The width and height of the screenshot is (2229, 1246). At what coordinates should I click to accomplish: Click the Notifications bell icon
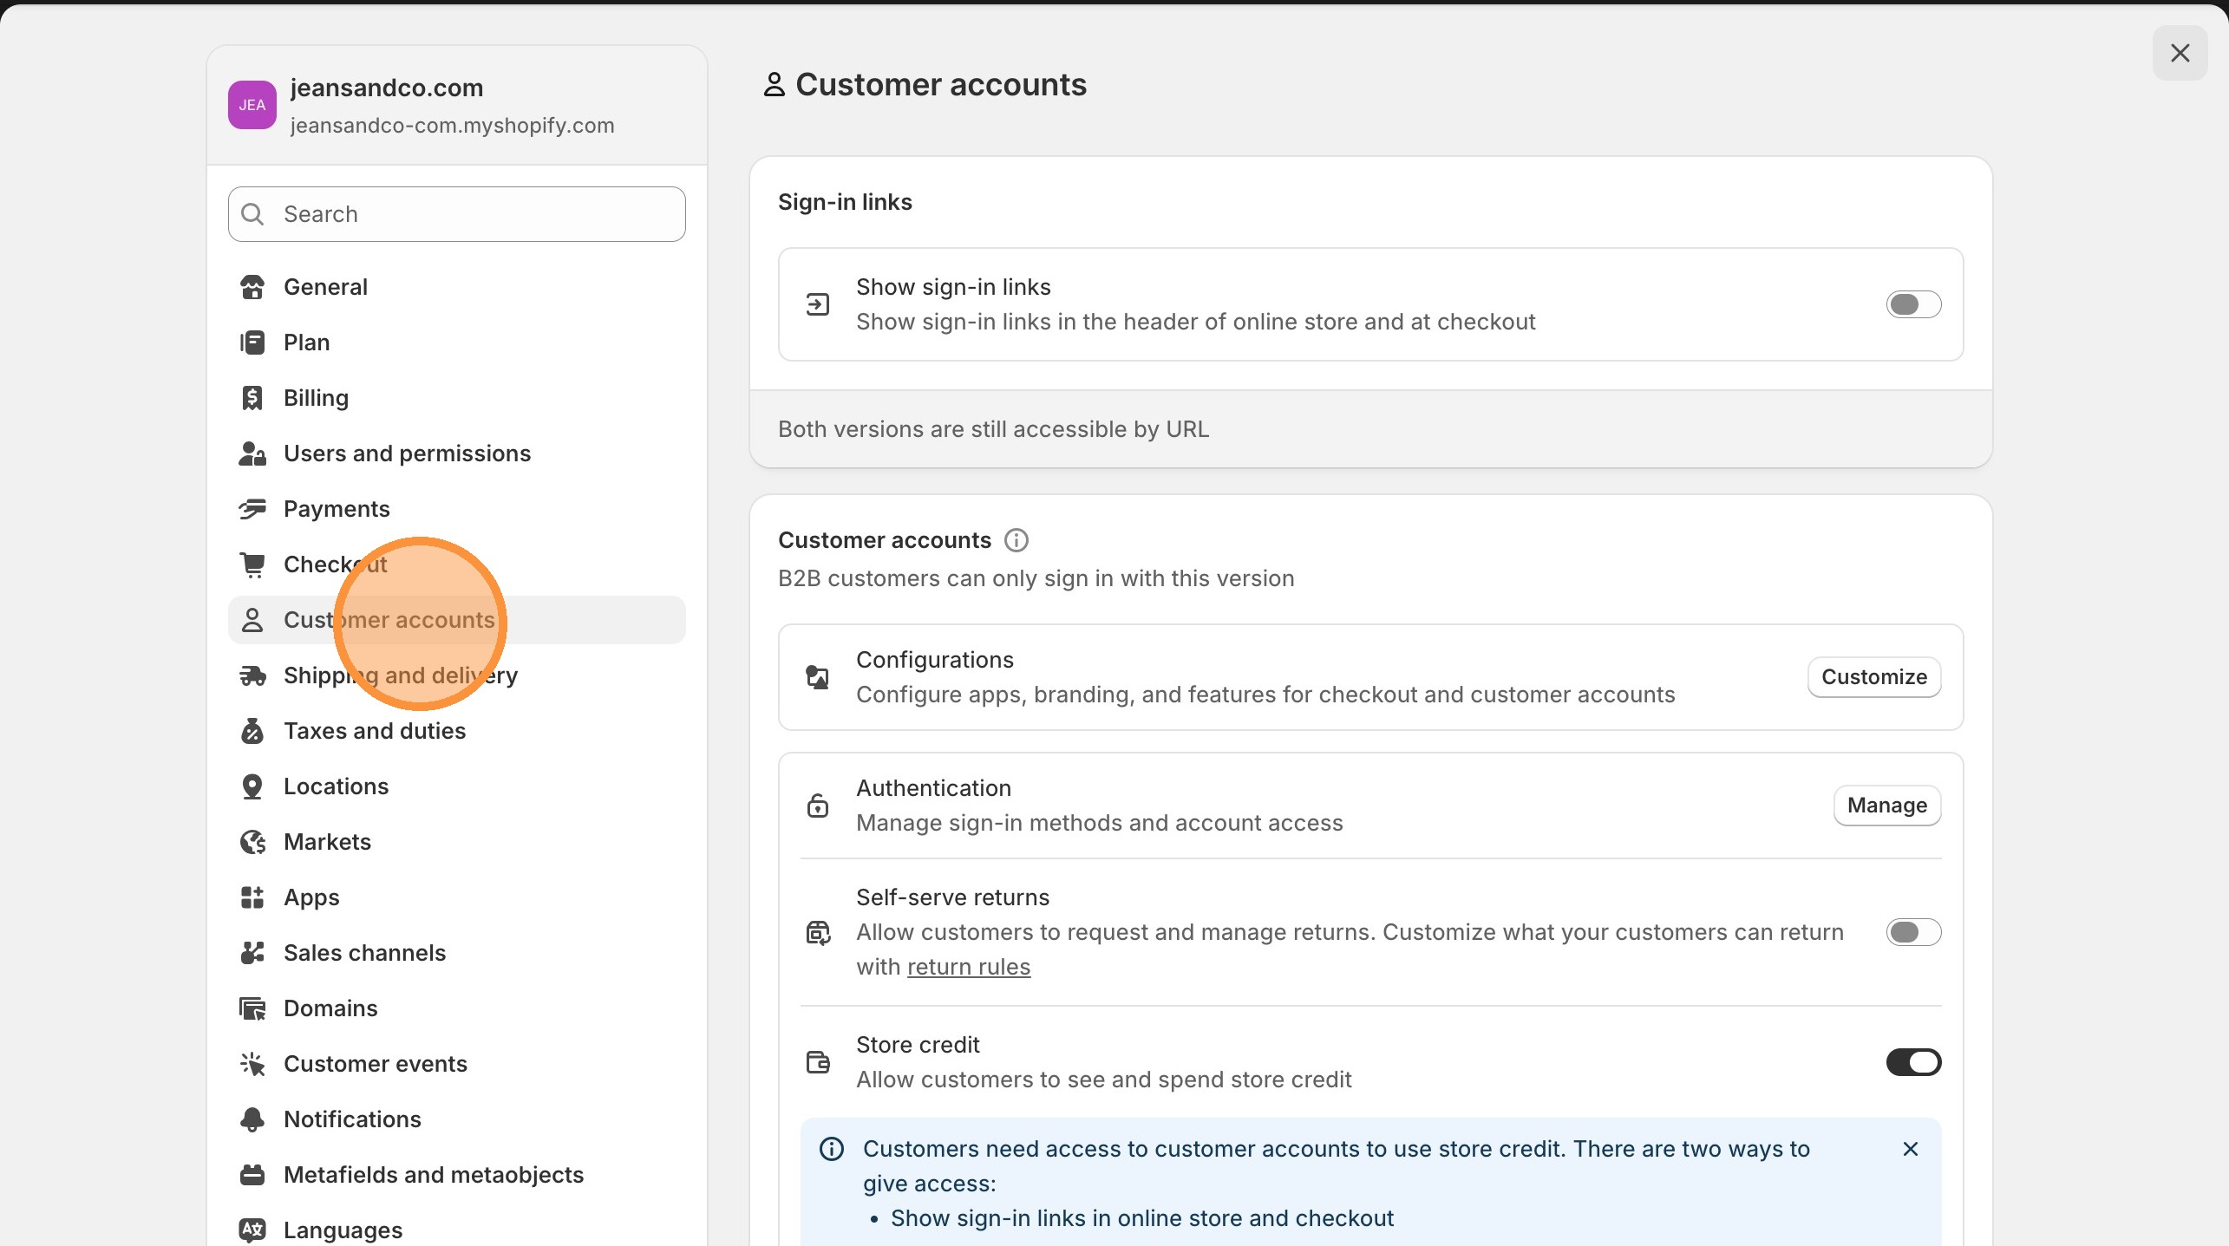tap(252, 1119)
